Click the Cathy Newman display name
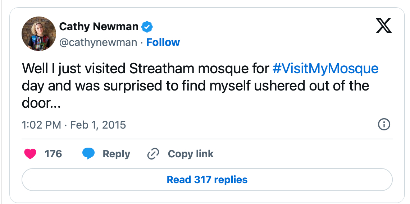This screenshot has height=204, width=410. click(99, 26)
